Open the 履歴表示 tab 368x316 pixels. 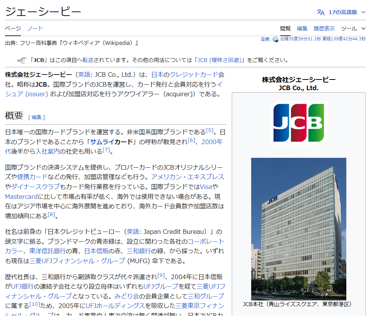coord(324,29)
